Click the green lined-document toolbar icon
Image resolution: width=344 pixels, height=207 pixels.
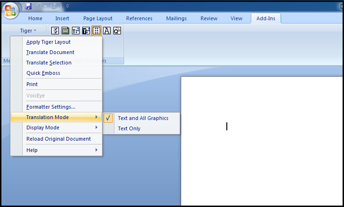[x=65, y=31]
